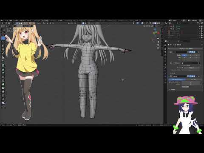This screenshot has height=153, width=204.
Task: Enable face select mode
Action: coord(21,23)
